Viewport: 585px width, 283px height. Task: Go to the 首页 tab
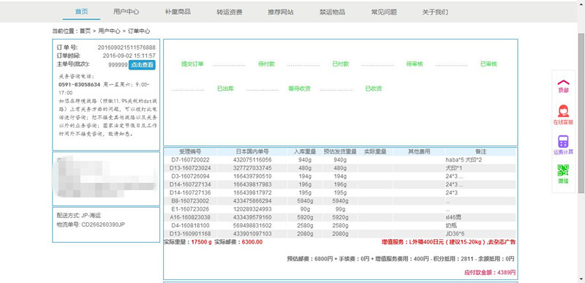click(x=81, y=12)
